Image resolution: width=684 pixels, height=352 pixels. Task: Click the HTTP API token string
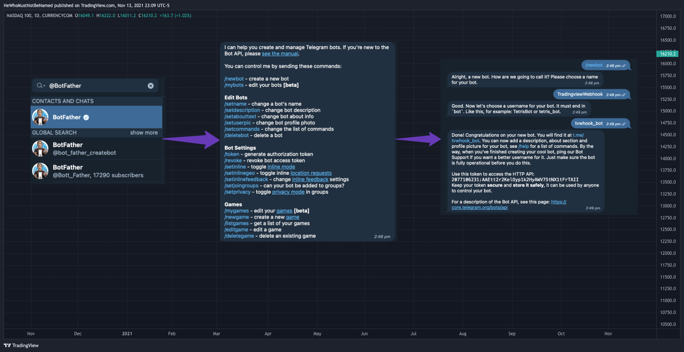click(515, 180)
